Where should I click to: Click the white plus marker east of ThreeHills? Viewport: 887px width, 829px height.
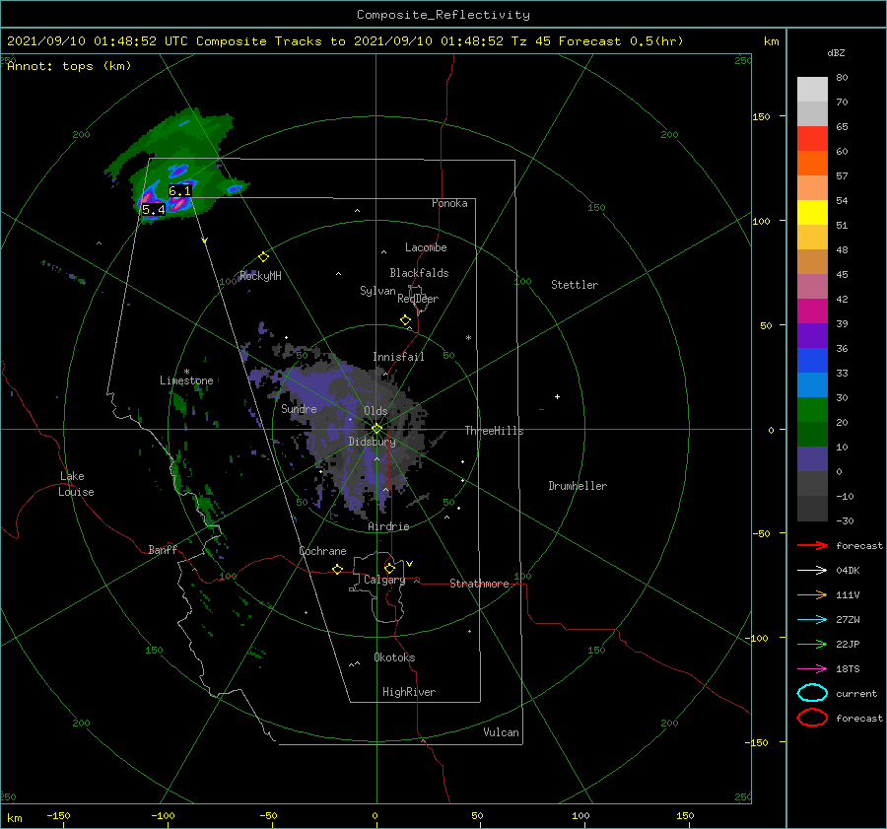pos(557,396)
